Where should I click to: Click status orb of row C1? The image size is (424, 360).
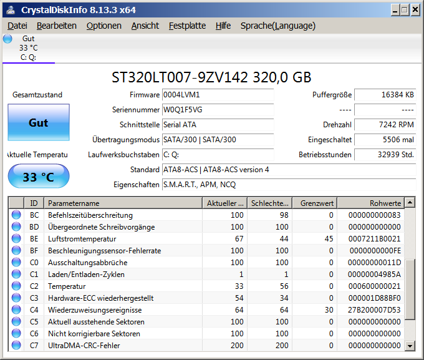(x=16, y=274)
